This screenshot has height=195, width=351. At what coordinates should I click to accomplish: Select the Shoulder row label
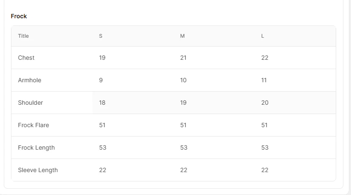point(30,103)
